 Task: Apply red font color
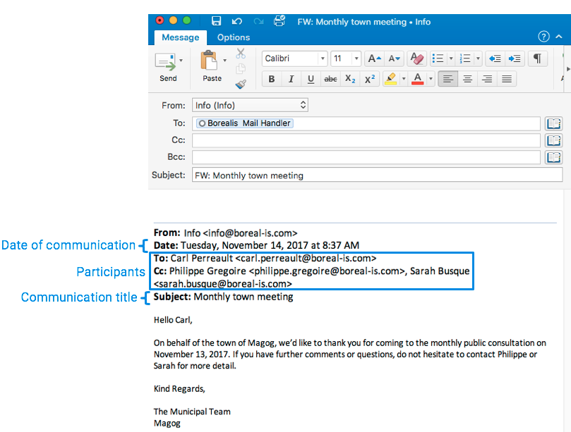tap(418, 79)
